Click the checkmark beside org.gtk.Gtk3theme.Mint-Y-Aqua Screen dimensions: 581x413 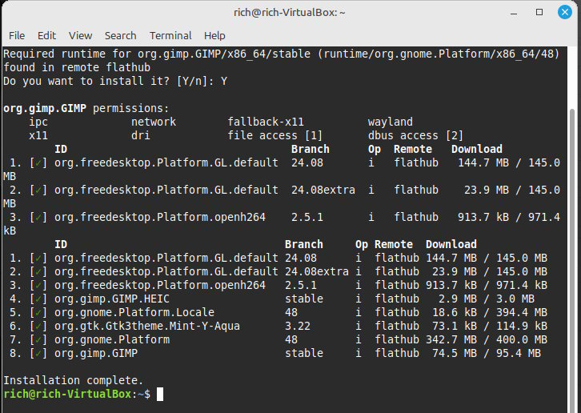[x=38, y=326]
